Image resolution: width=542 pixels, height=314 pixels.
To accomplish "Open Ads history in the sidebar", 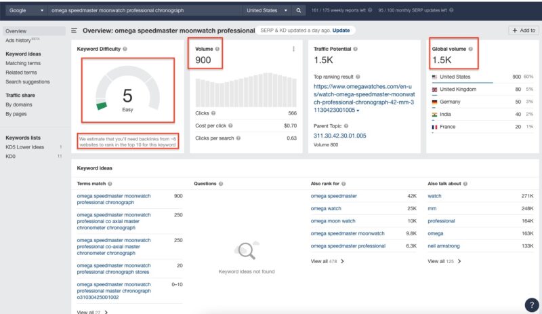I will 18,41.
